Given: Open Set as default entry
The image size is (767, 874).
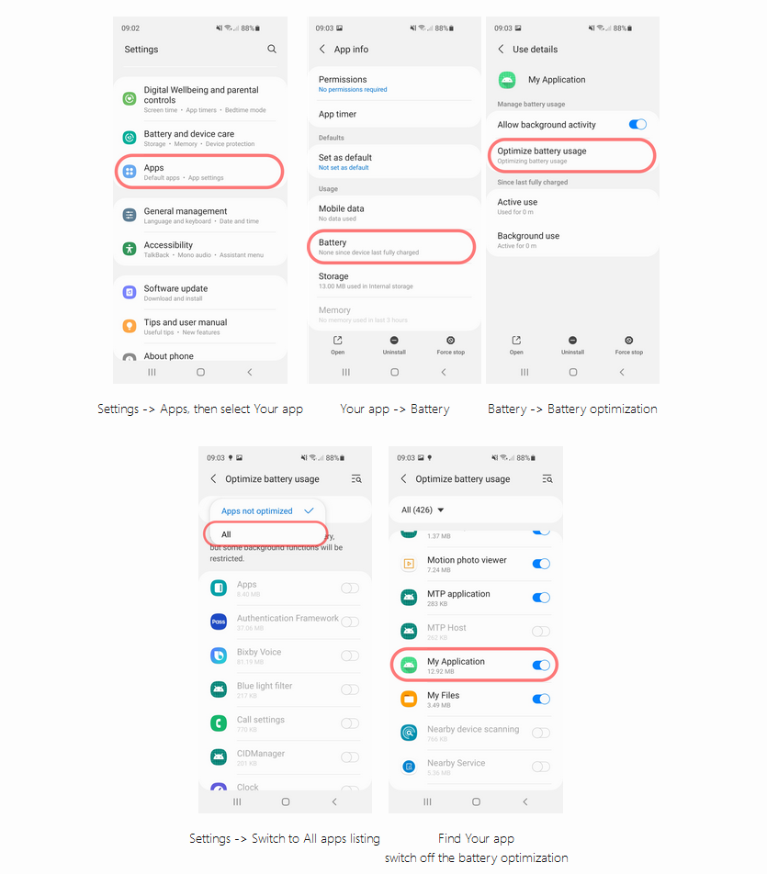Looking at the screenshot, I should [x=394, y=162].
